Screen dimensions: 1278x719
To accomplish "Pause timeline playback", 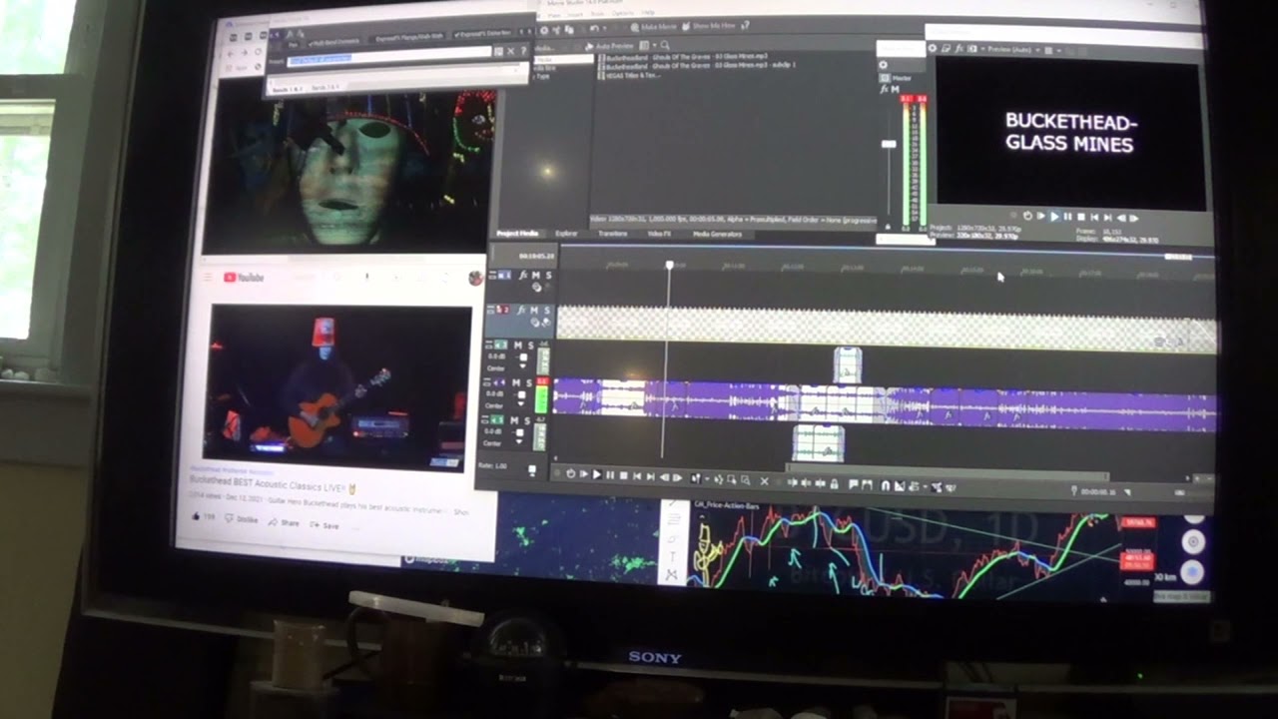I will 610,474.
